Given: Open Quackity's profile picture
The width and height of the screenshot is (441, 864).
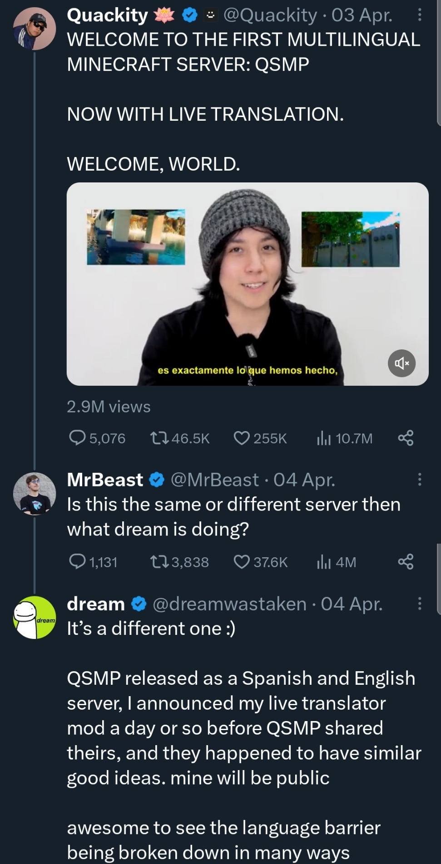Looking at the screenshot, I should pyautogui.click(x=35, y=28).
